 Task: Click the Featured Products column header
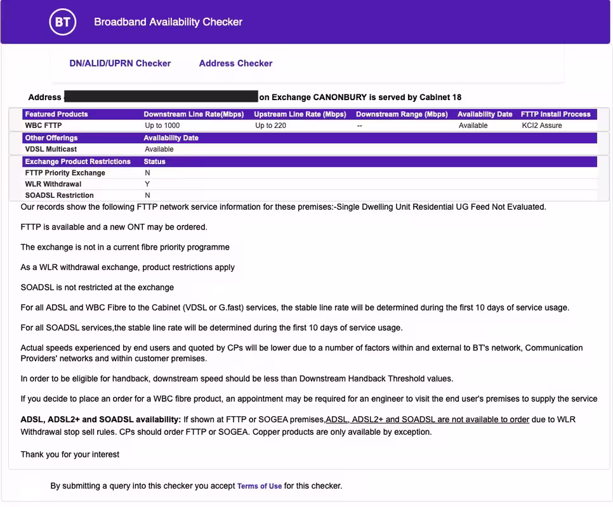point(56,114)
